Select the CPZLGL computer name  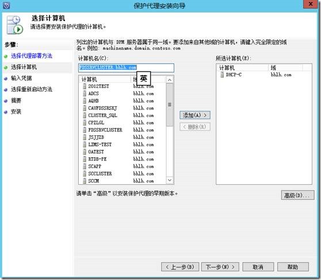(96, 123)
